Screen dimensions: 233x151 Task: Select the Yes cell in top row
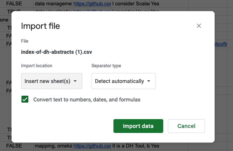169,3
